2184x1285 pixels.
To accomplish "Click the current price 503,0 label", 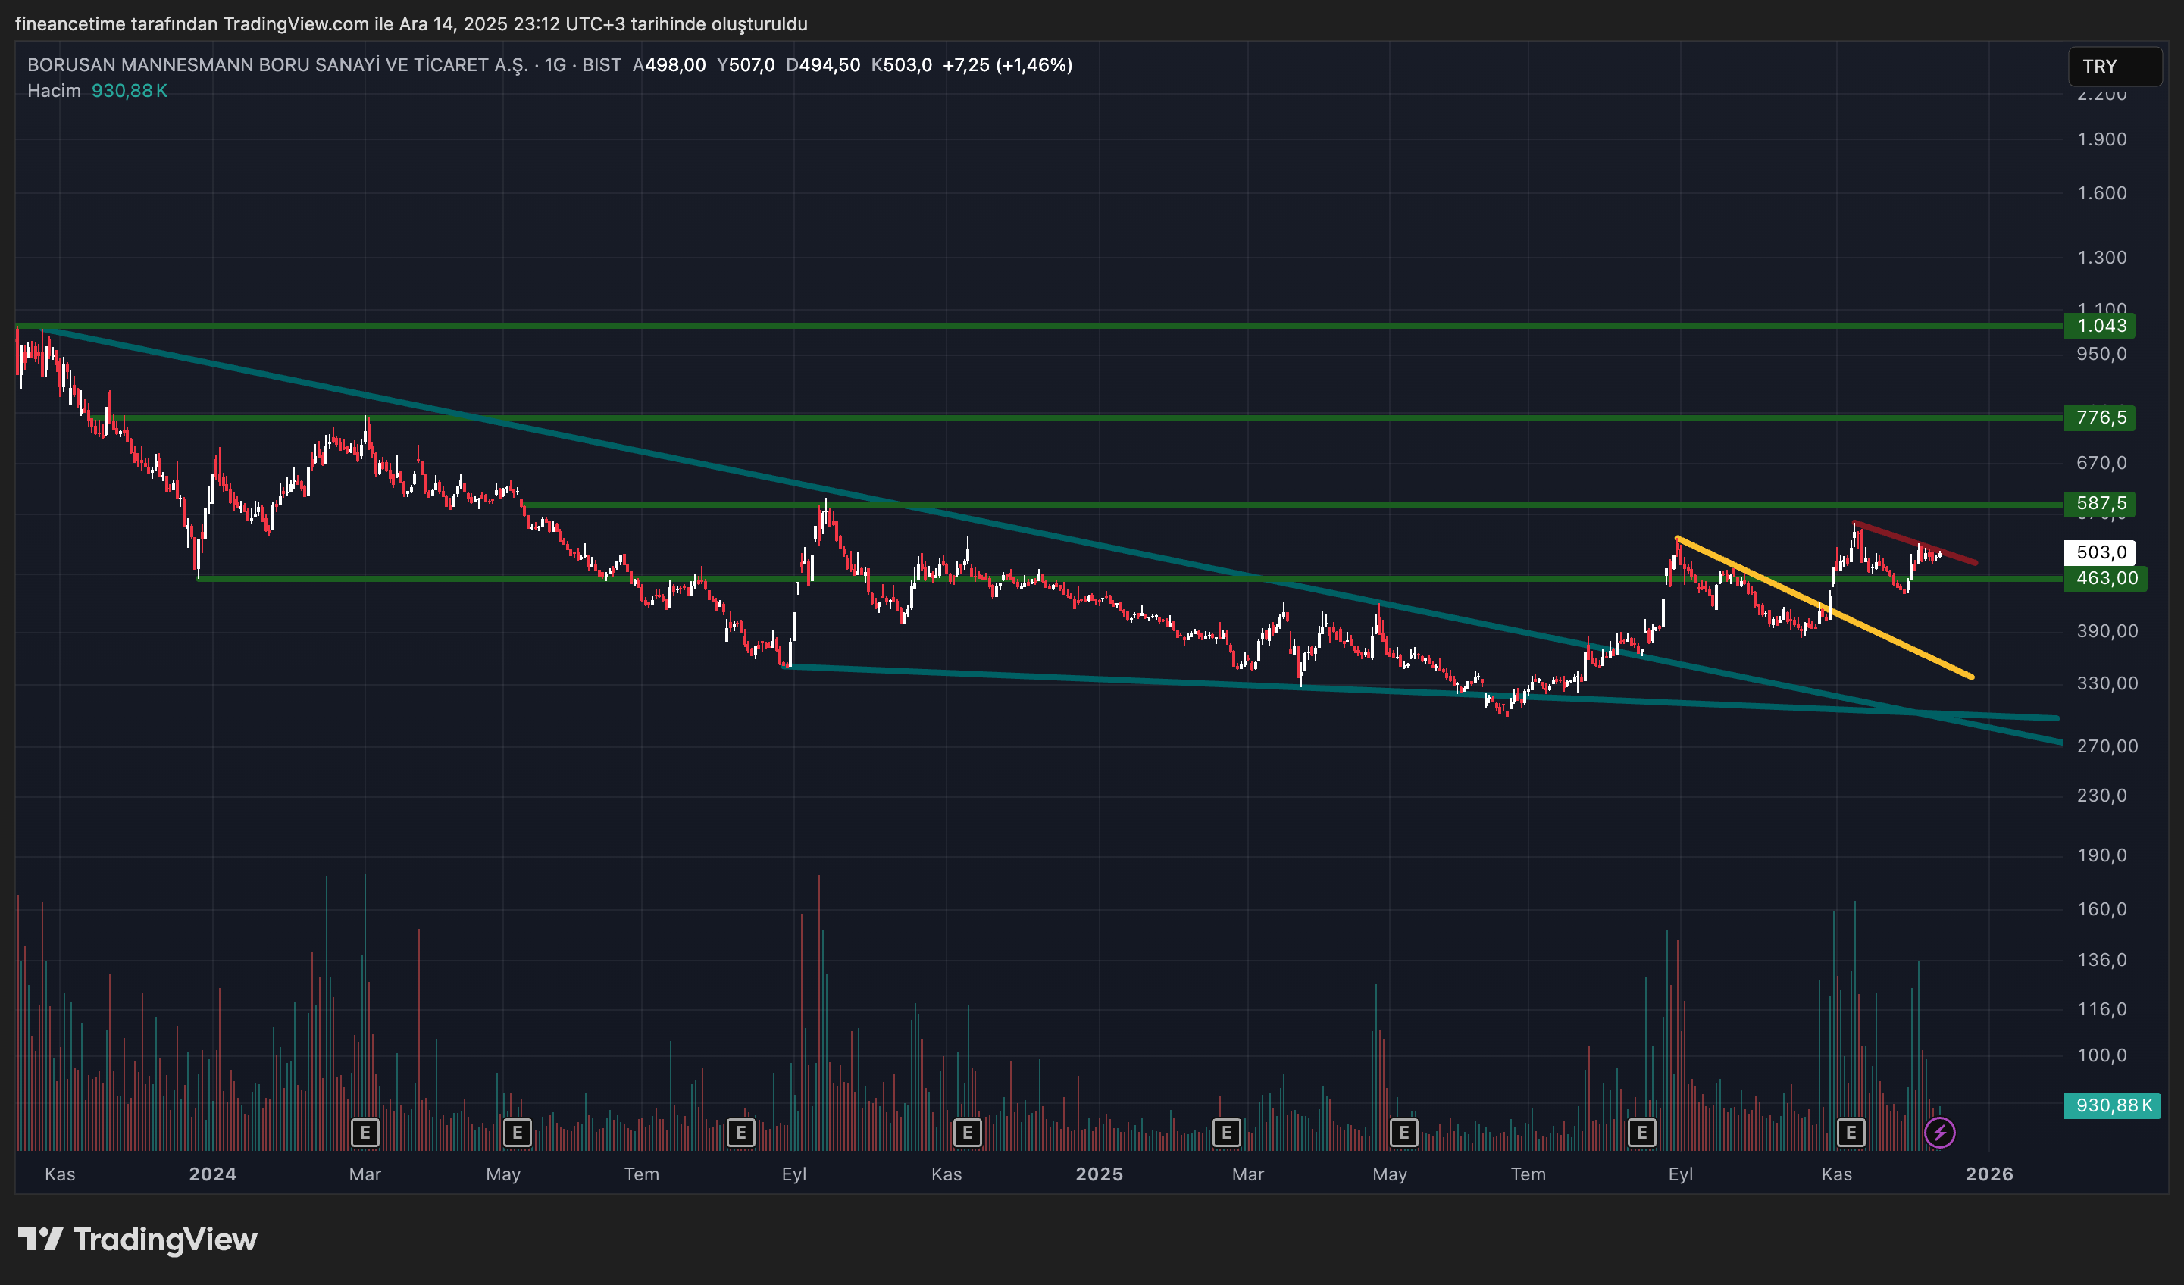I will click(2101, 552).
